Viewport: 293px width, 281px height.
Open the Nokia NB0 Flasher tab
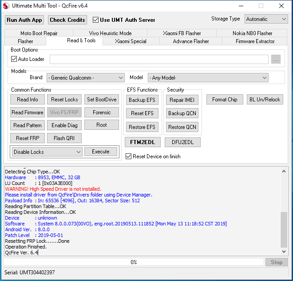tap(252, 33)
